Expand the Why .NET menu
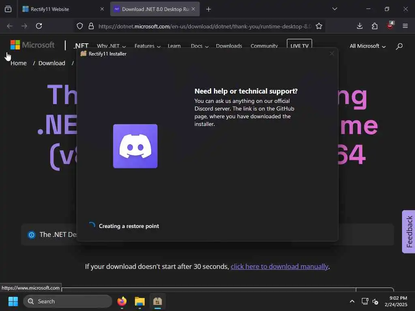 coord(111,46)
